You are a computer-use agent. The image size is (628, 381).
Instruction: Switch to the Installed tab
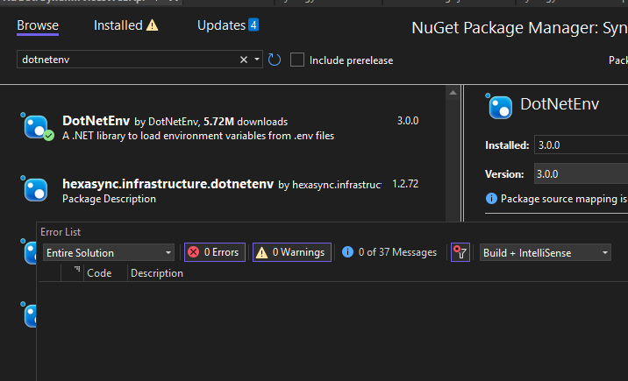click(x=118, y=25)
